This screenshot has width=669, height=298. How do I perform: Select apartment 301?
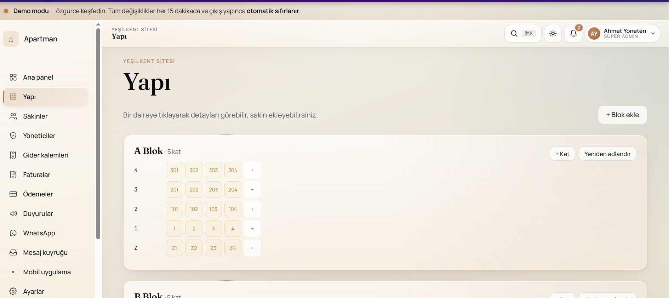coord(175,170)
